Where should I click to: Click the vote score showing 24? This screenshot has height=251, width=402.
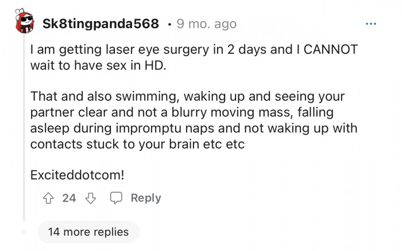69,198
